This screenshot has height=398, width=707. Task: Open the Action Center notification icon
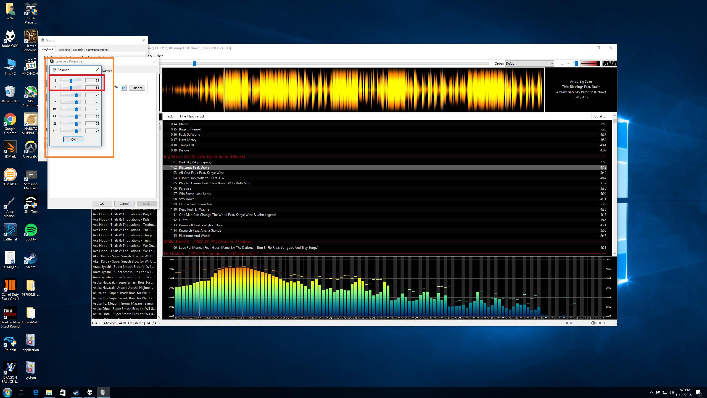tap(698, 392)
